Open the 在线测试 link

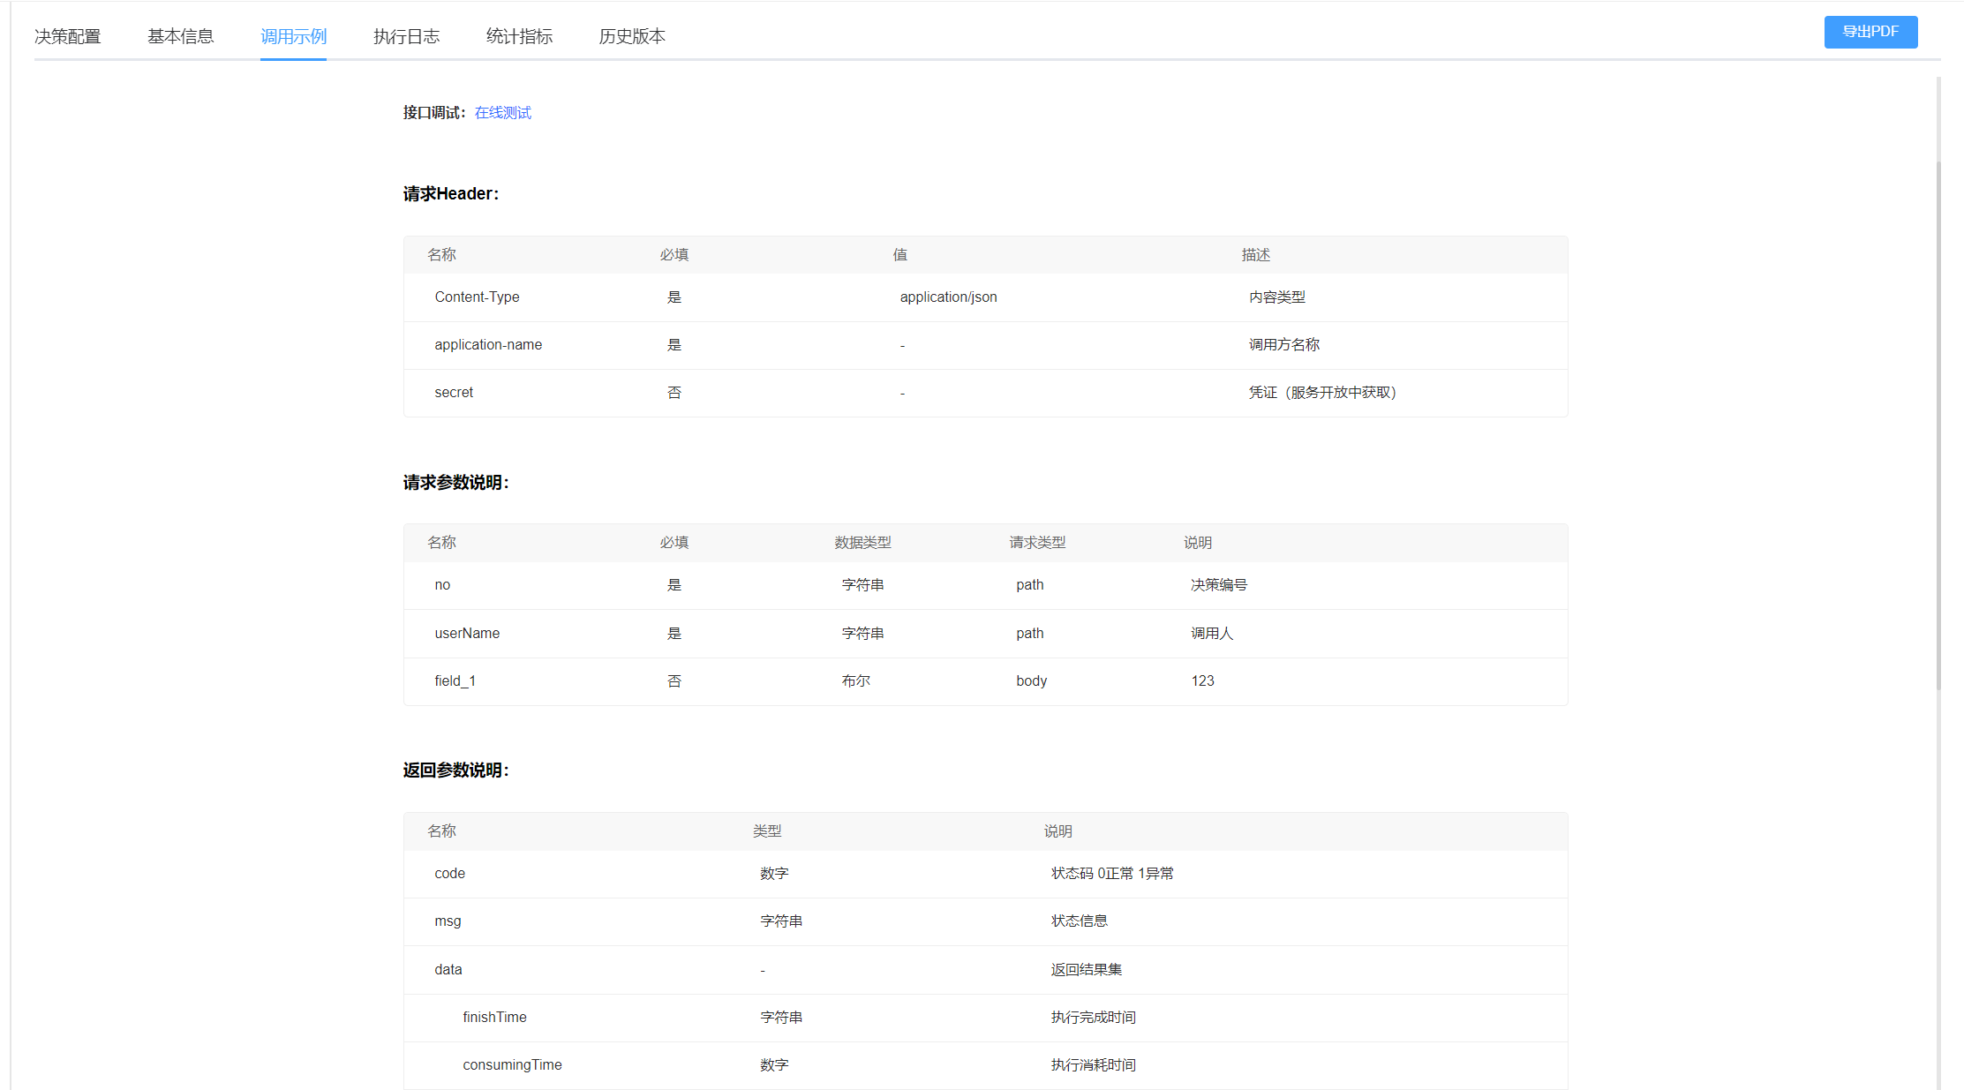point(501,112)
